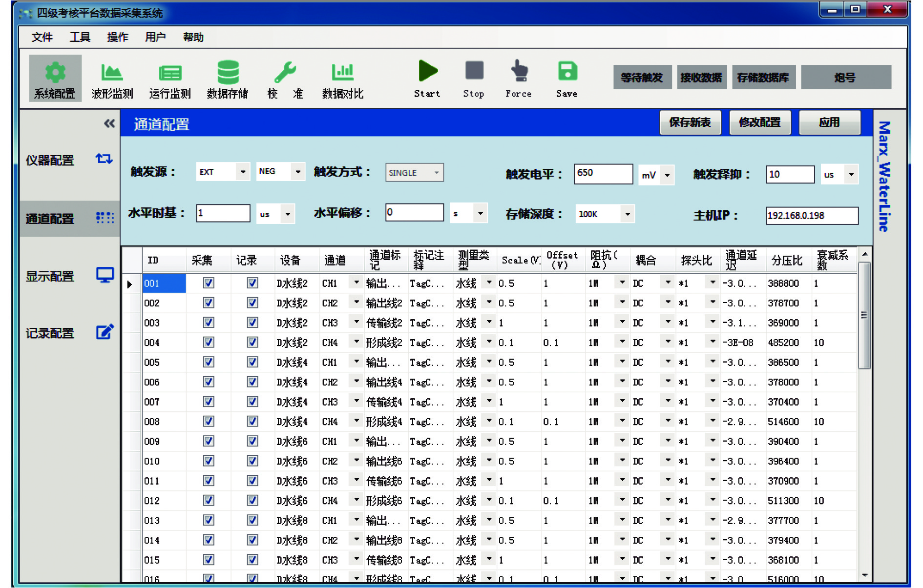923x588 pixels.
Task: Open 帮助 menu
Action: tap(193, 37)
